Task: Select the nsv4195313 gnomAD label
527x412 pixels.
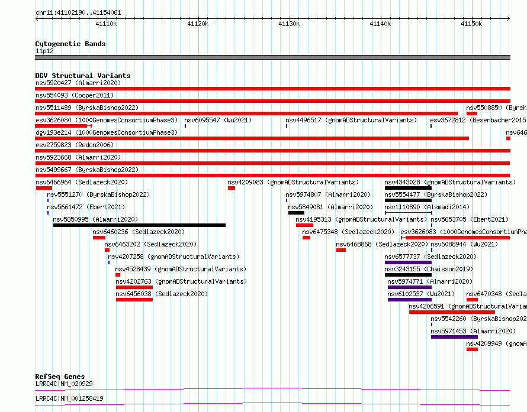Action: click(x=361, y=219)
